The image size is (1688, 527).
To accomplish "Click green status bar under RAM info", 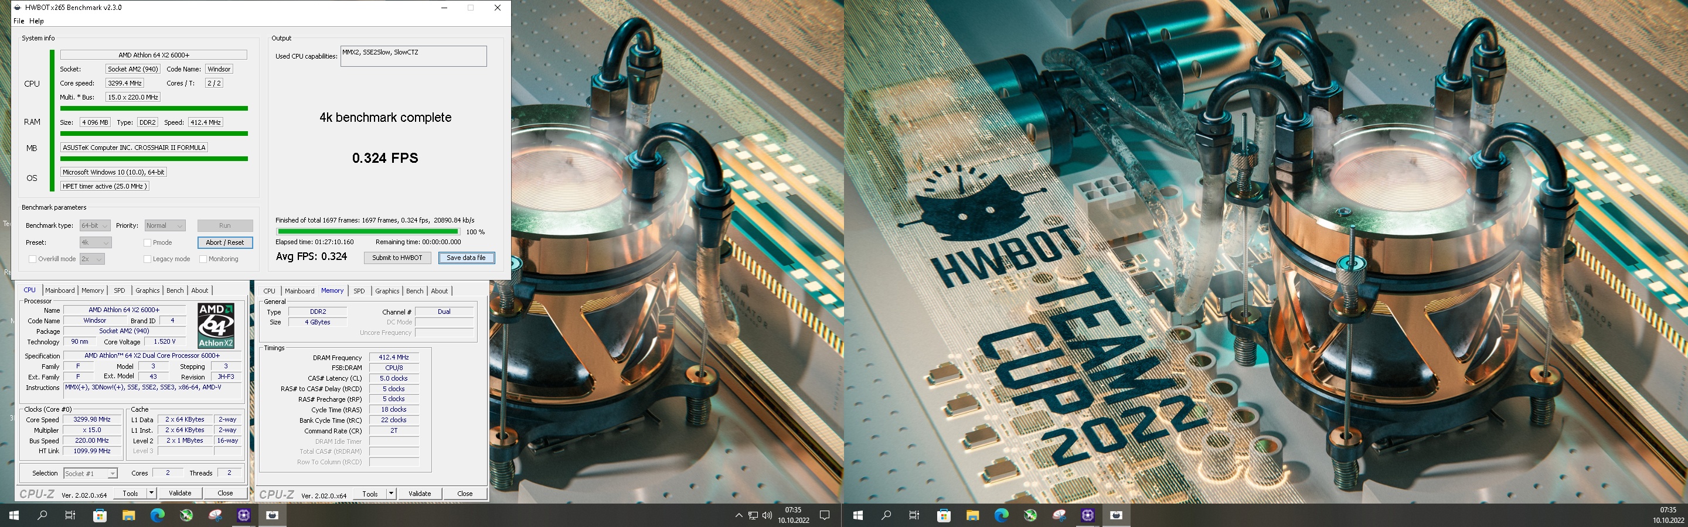I will (154, 134).
